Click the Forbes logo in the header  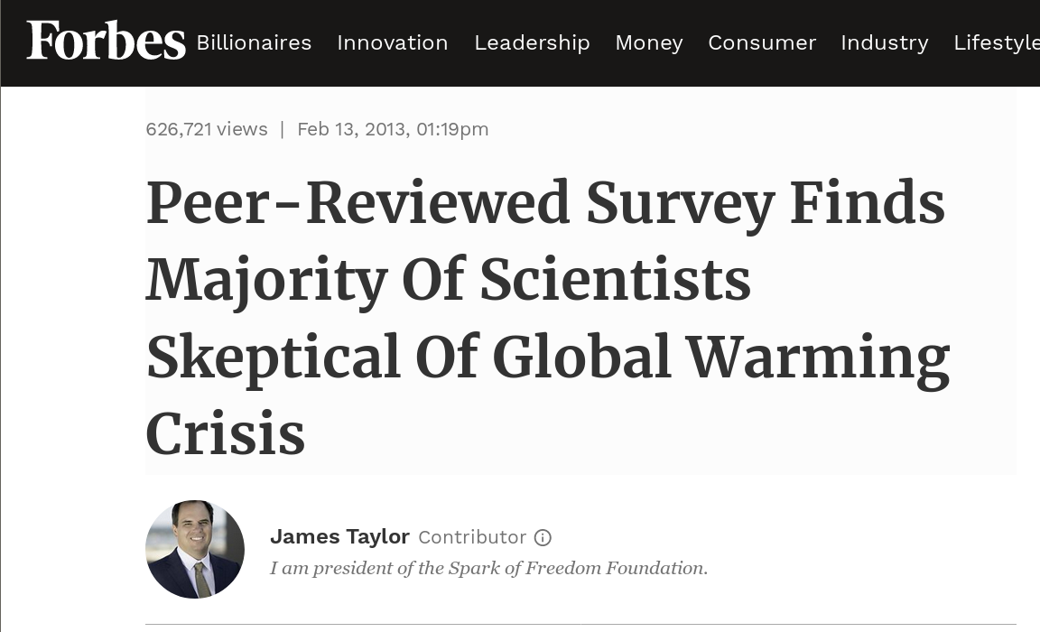click(x=107, y=41)
